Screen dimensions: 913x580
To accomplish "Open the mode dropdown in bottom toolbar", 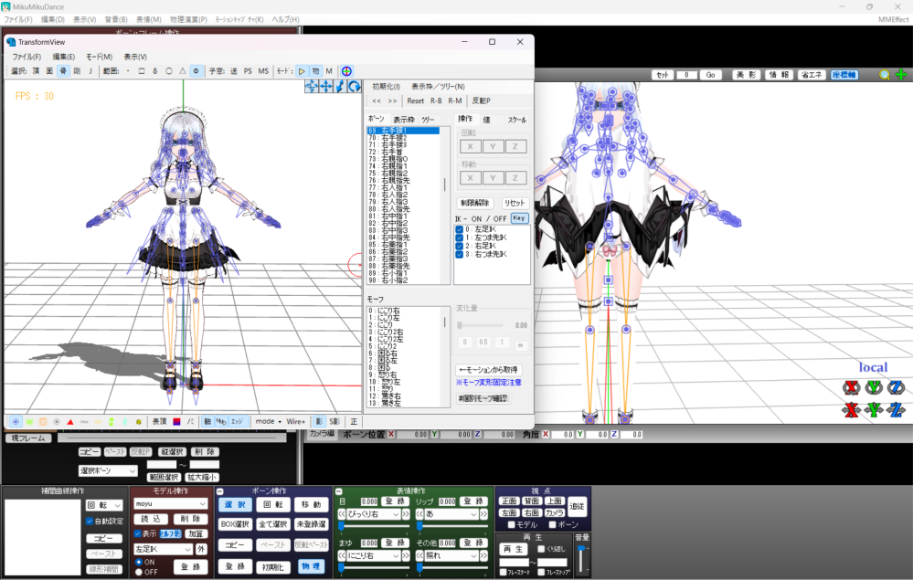I will click(269, 421).
